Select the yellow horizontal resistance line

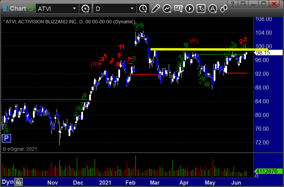point(209,49)
